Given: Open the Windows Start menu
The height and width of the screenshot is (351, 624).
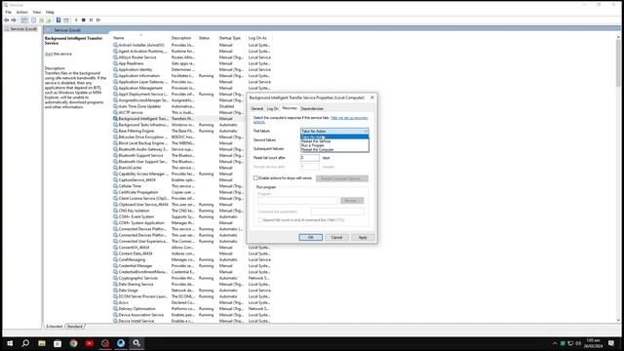Looking at the screenshot, I should (x=10, y=343).
